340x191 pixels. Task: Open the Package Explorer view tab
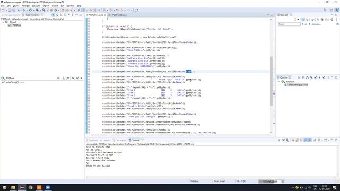(x=11, y=15)
